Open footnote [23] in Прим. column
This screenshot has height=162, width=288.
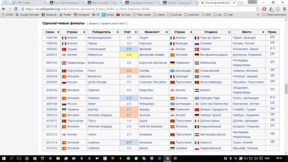272,37
